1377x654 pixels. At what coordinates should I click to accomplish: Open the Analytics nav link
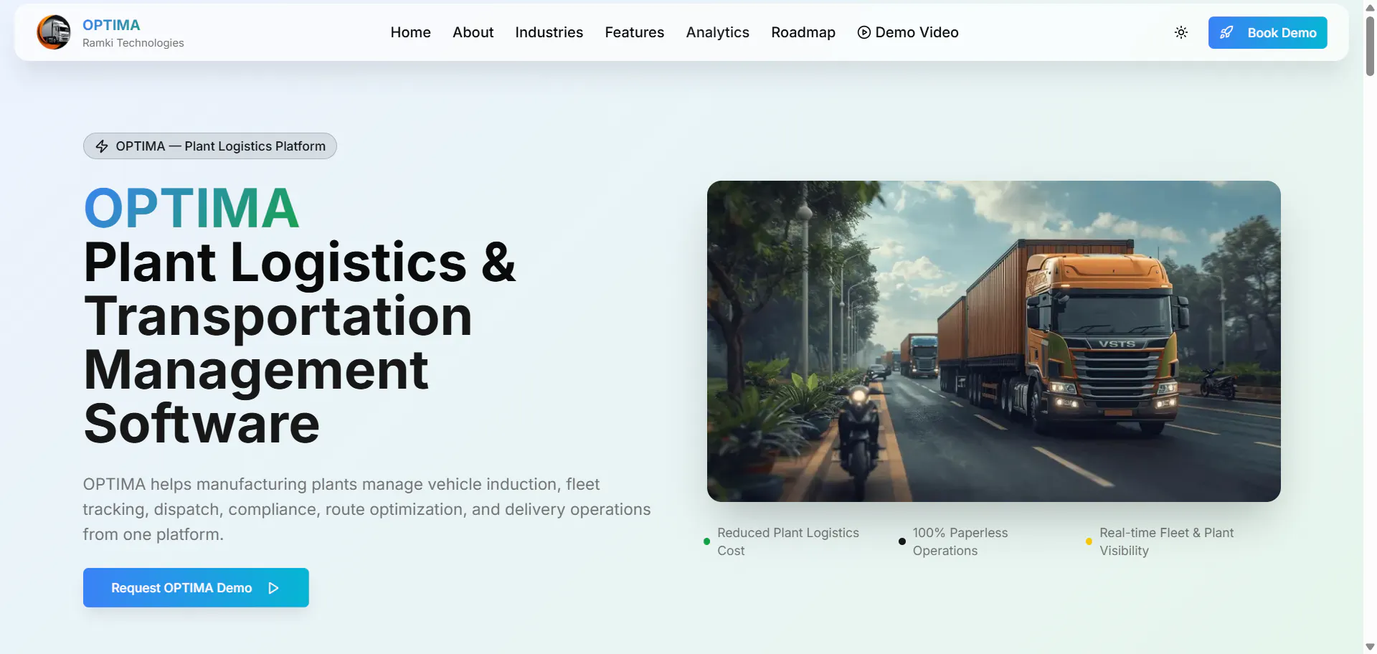point(718,32)
